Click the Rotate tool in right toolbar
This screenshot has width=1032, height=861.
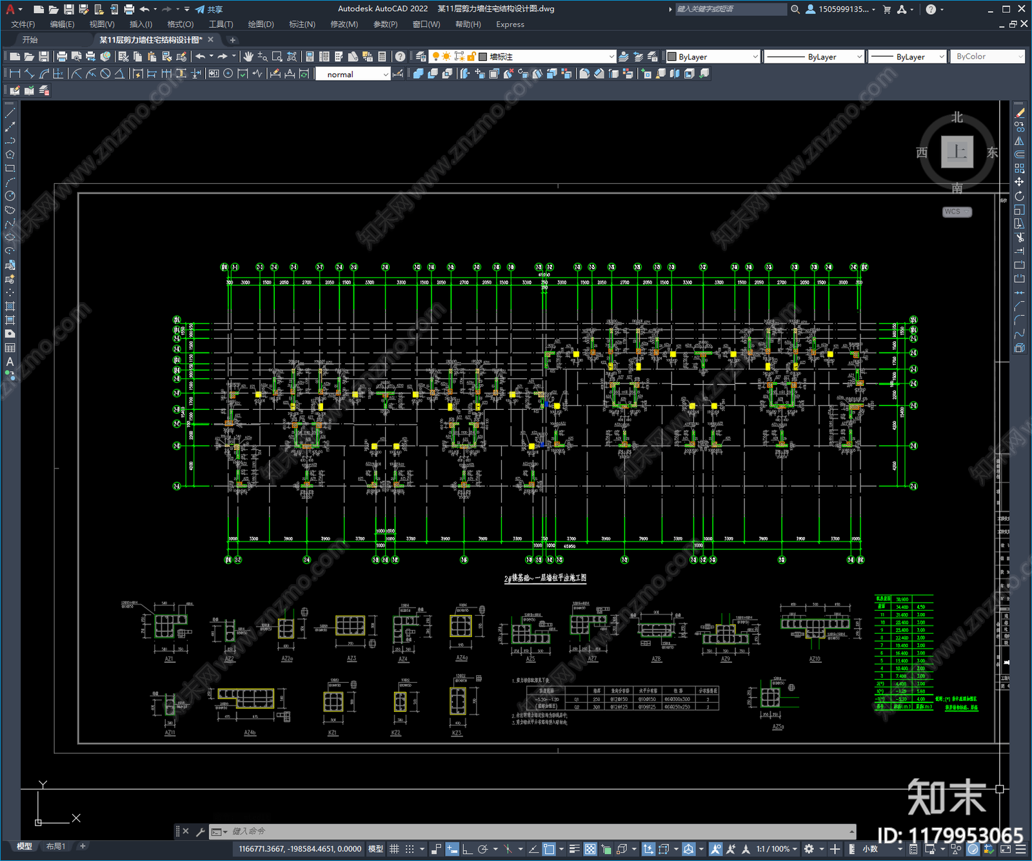1019,196
